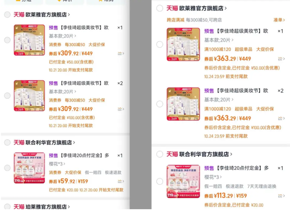Tap the 超级单品 tag on ¥363.29 ×1 item
Screen dimensions: 290x211
click(243, 49)
